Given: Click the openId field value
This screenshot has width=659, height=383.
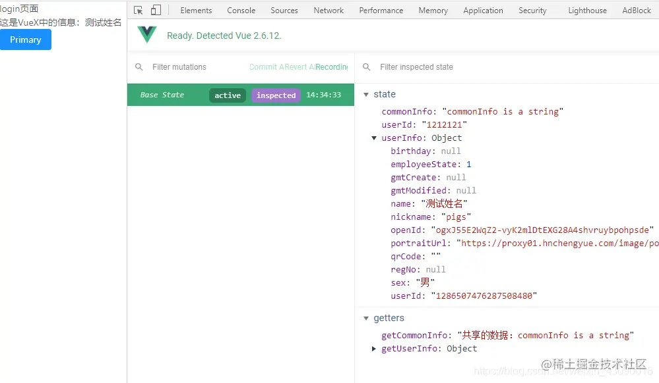Looking at the screenshot, I should [x=543, y=230].
